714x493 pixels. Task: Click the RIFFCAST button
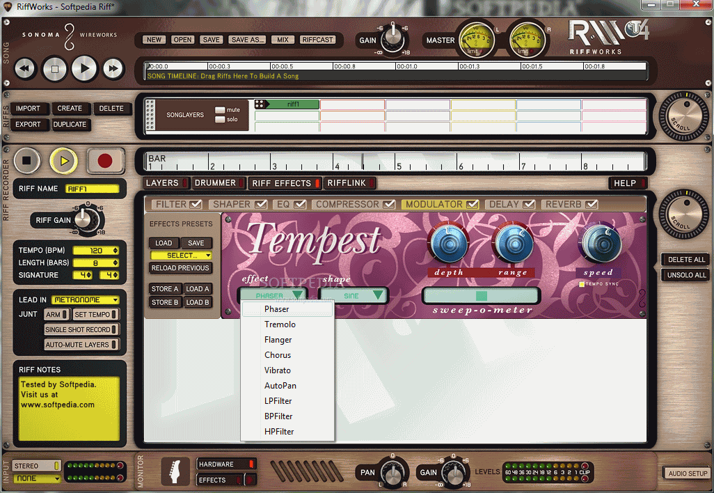pyautogui.click(x=317, y=40)
